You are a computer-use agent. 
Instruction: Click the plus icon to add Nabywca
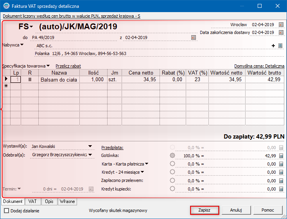pos(273,46)
